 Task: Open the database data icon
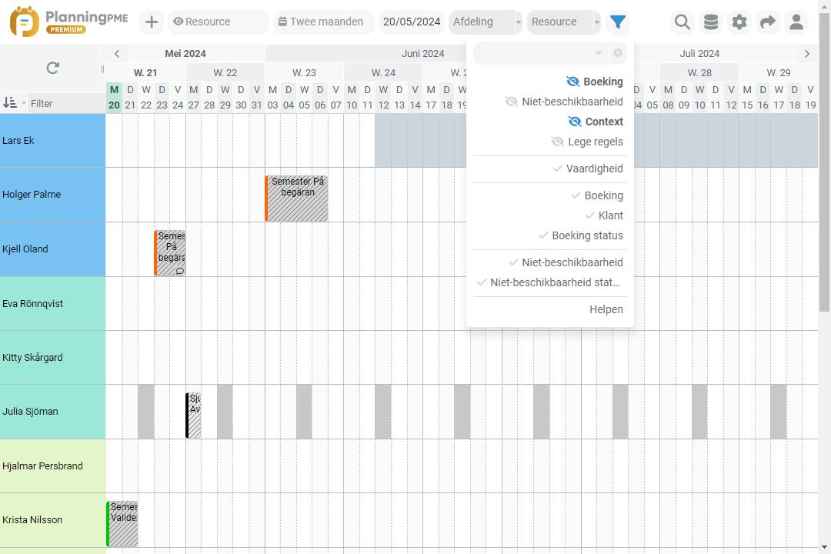point(711,22)
